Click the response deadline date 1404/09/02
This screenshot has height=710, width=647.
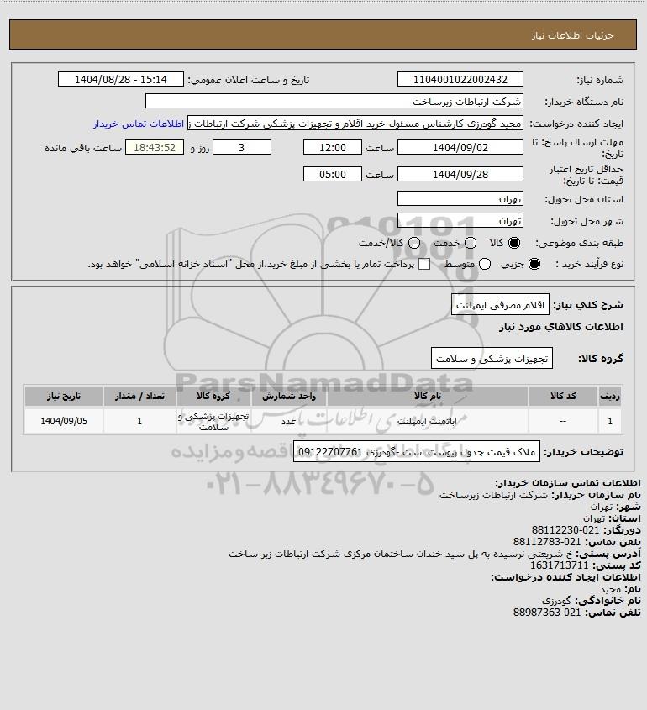460,148
